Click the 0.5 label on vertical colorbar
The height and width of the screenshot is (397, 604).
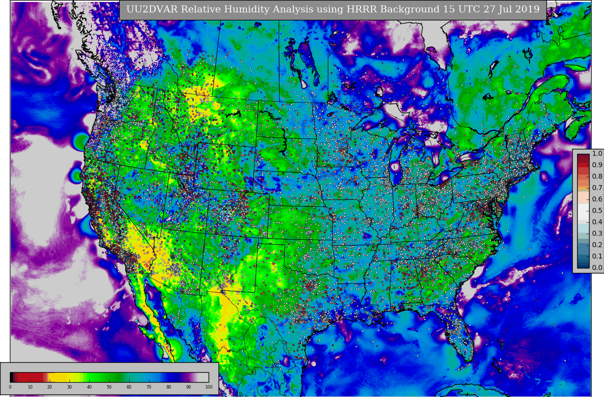[x=597, y=210]
